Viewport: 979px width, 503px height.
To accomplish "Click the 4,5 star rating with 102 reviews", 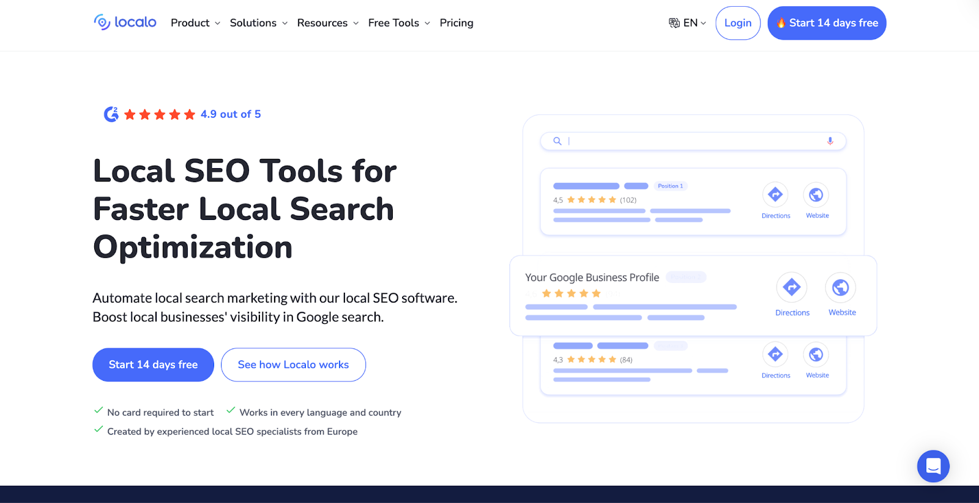I will point(595,200).
